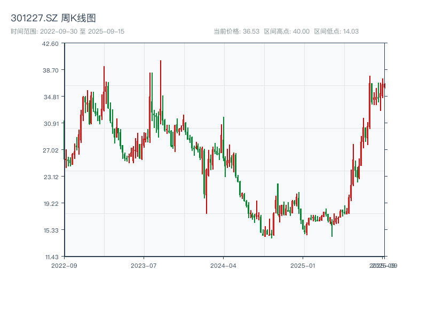Click the highest candlestick near 40.00 peak
Viewport: 427px width, 320px height.
point(160,69)
